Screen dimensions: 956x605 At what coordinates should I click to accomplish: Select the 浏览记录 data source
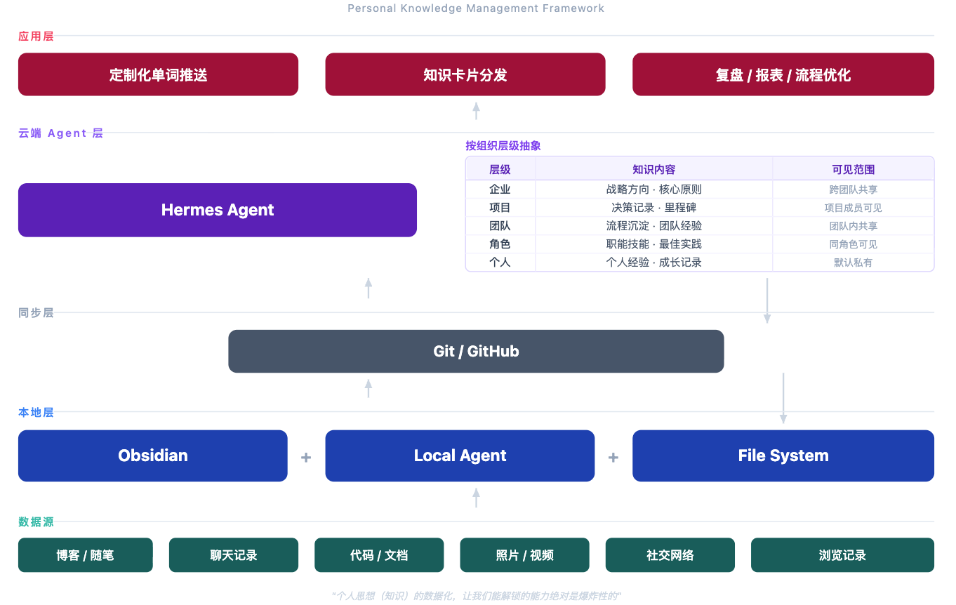842,555
